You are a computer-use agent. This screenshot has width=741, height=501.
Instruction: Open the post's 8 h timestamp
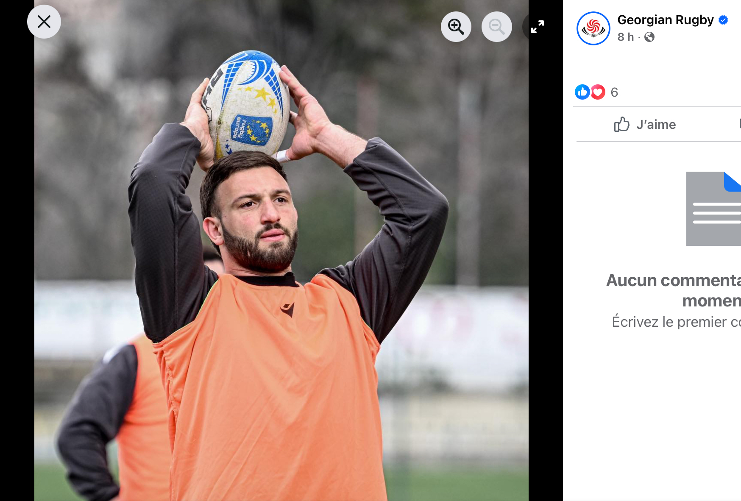click(625, 37)
